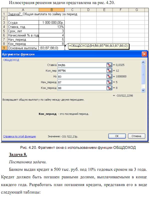Click range selector icon beside Нз field
The height and width of the screenshot is (197, 150).
tap(109, 76)
